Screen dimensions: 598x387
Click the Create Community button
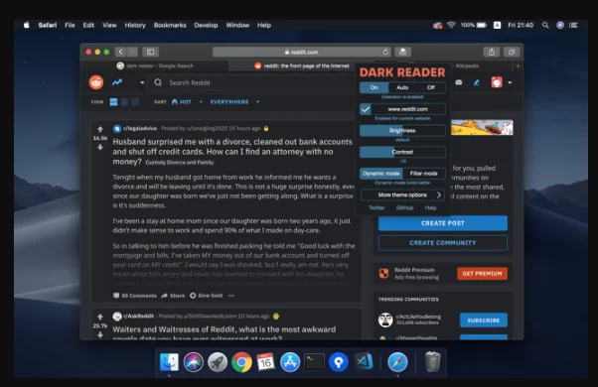pos(443,243)
